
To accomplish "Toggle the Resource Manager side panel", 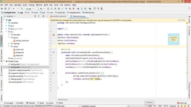I will point(1,24).
